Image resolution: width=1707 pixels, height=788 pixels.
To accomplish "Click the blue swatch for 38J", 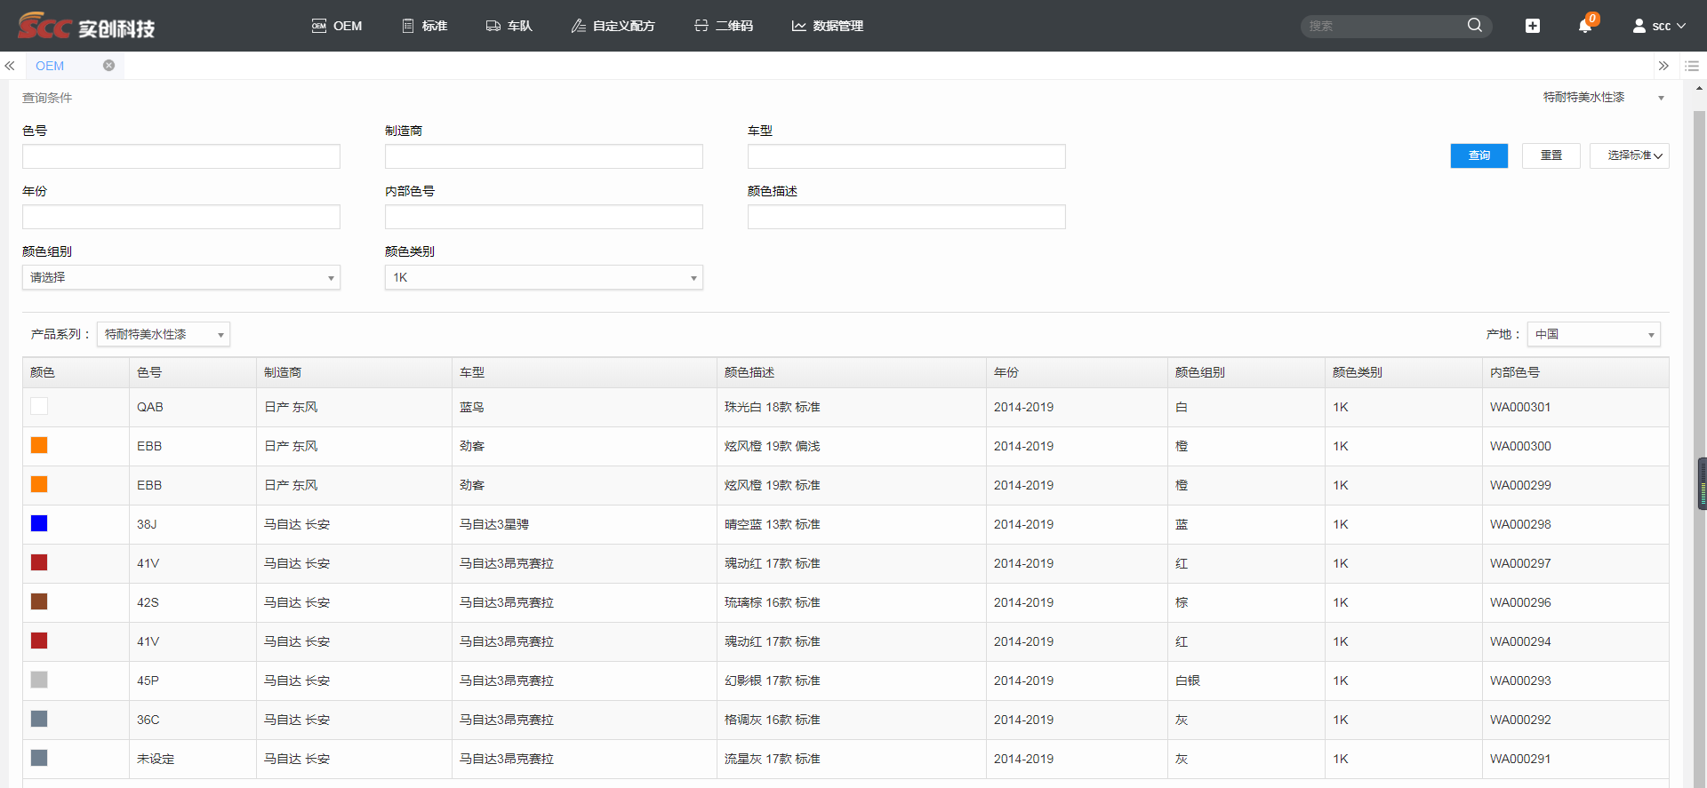I will 39,523.
